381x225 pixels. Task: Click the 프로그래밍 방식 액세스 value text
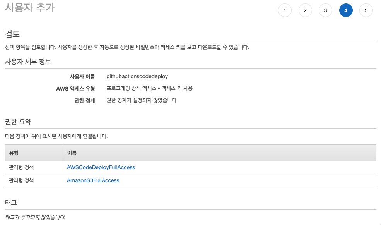(x=149, y=88)
